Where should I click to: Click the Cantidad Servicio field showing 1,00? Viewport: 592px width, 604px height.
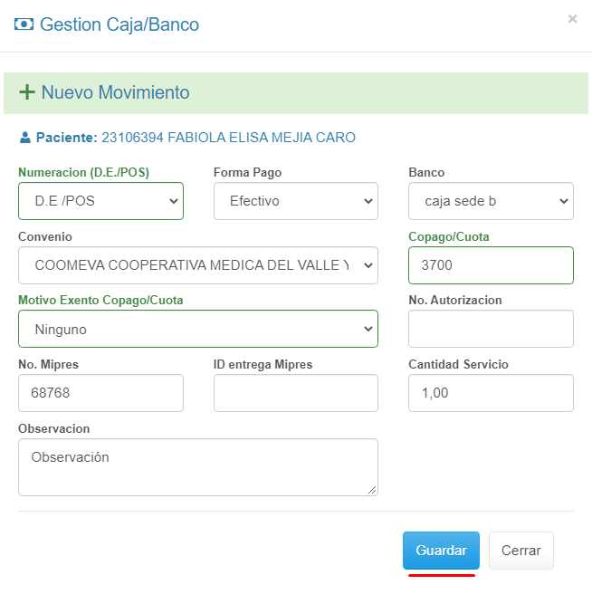(491, 394)
